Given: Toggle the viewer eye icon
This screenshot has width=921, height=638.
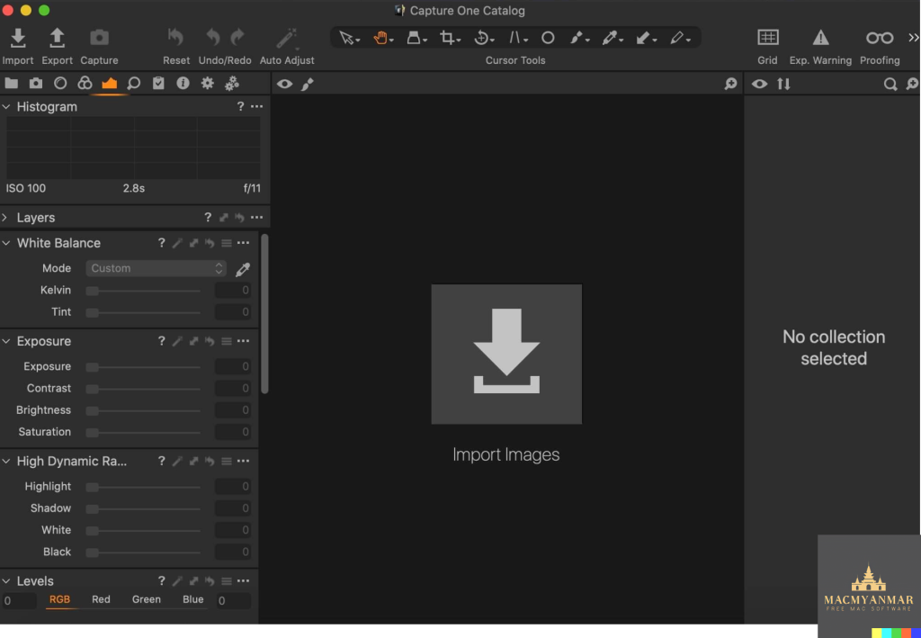Looking at the screenshot, I should pos(285,84).
